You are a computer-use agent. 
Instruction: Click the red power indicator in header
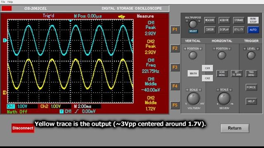(7, 8)
